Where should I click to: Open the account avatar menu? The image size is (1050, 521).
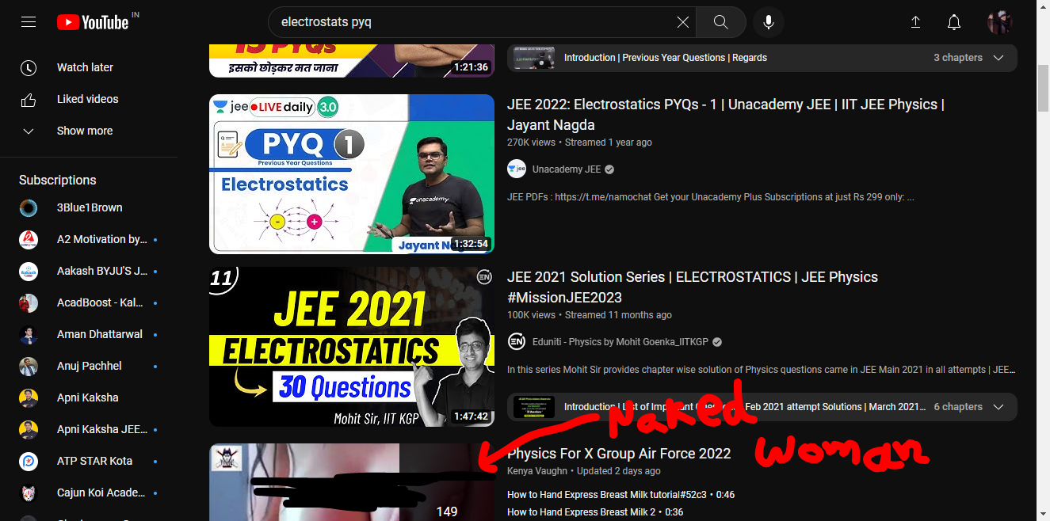[999, 22]
